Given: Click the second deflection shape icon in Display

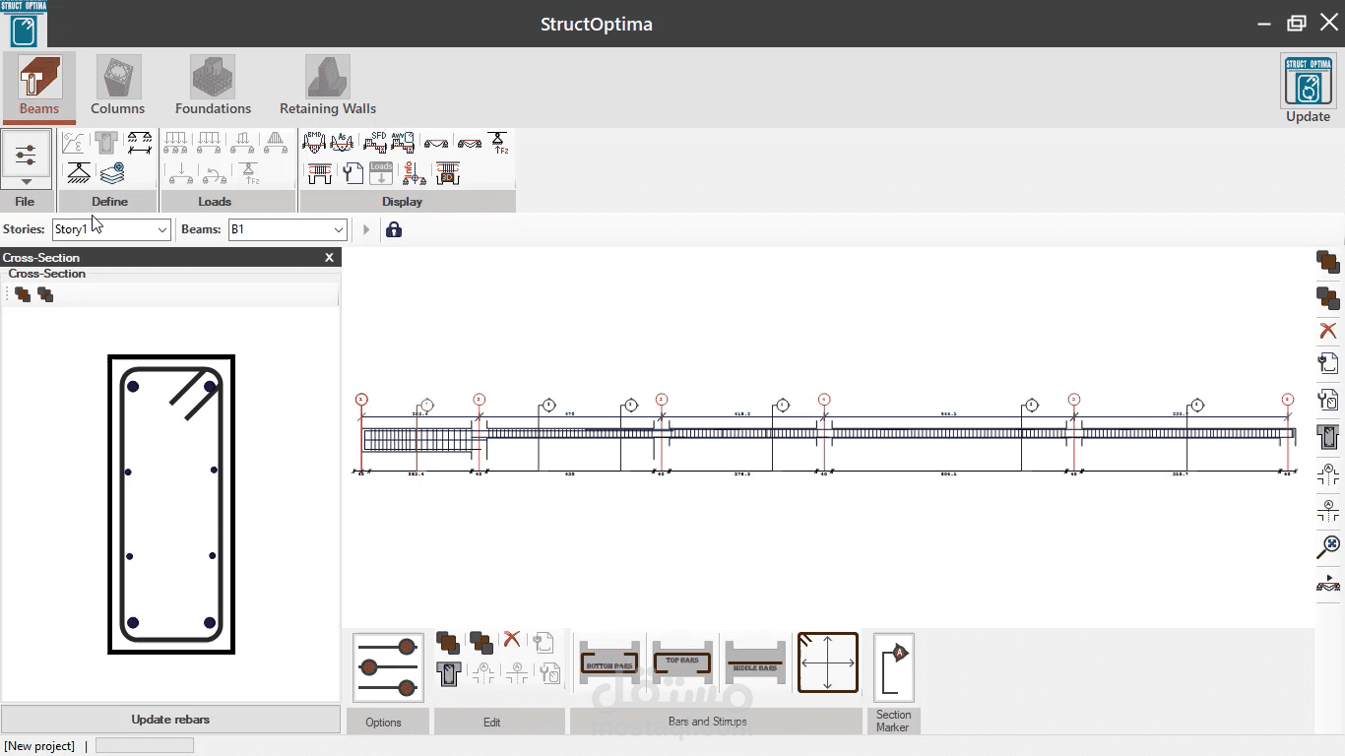Looking at the screenshot, I should click(x=470, y=143).
